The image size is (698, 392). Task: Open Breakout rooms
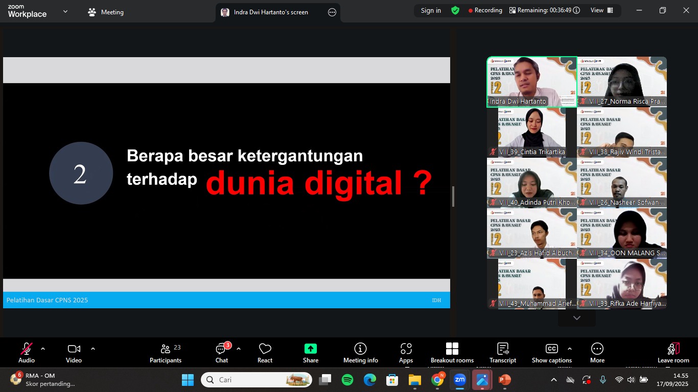pyautogui.click(x=452, y=352)
